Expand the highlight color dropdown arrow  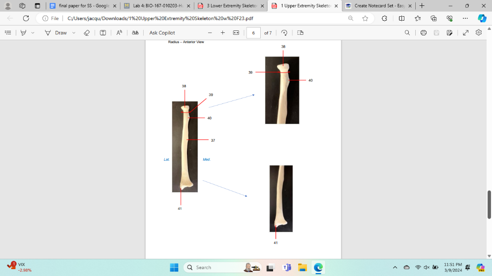coord(33,33)
